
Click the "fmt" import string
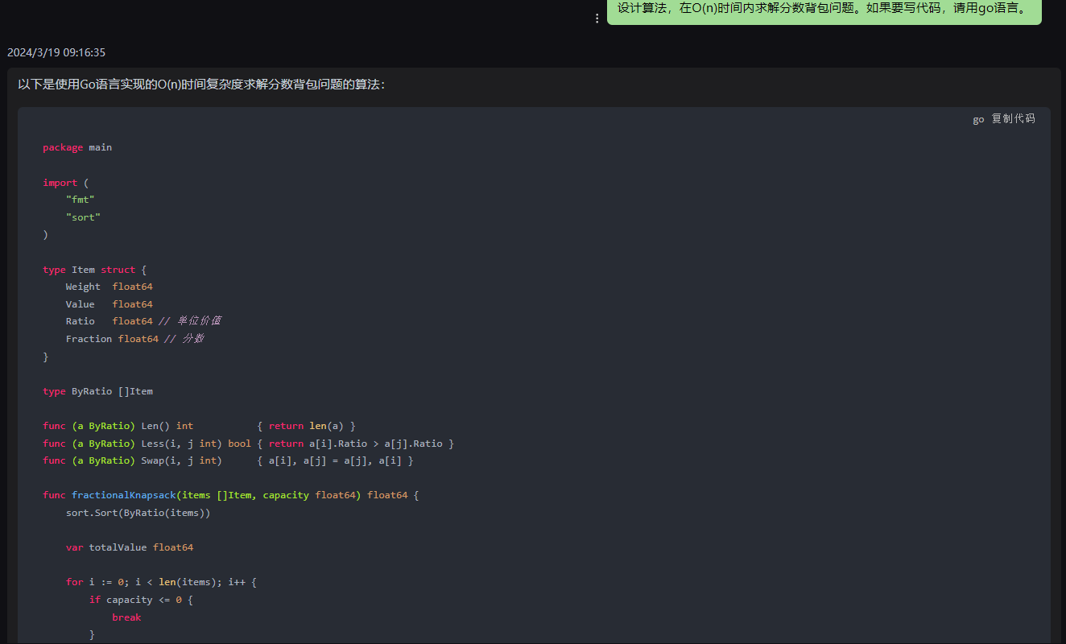click(81, 200)
